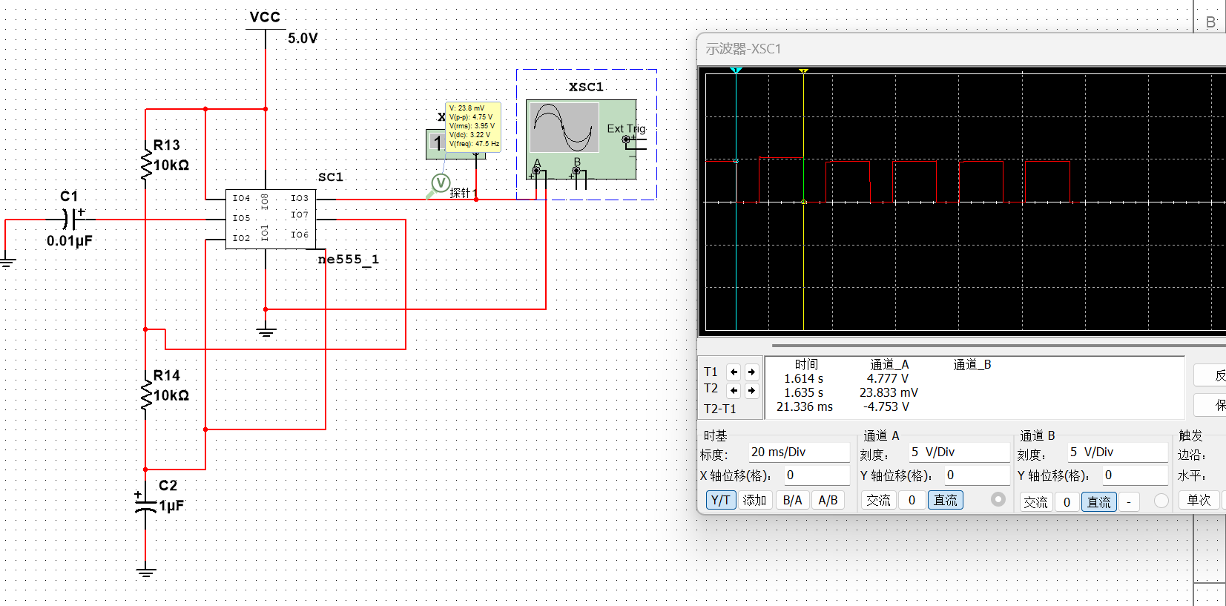Click the 10kΩ value label of R13
The image size is (1226, 606).
(x=171, y=165)
